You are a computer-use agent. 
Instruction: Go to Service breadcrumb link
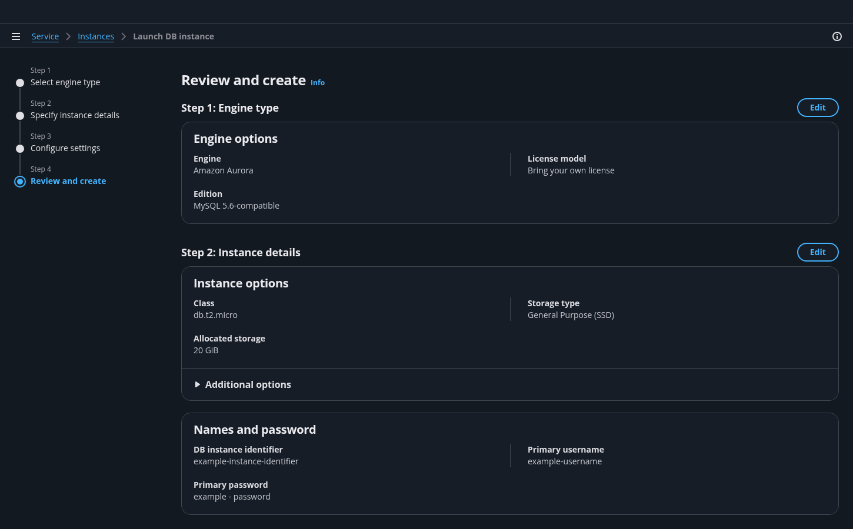click(x=45, y=36)
